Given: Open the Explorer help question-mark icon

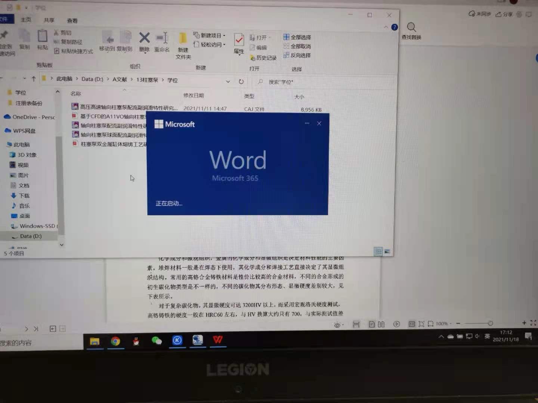Looking at the screenshot, I should 395,27.
